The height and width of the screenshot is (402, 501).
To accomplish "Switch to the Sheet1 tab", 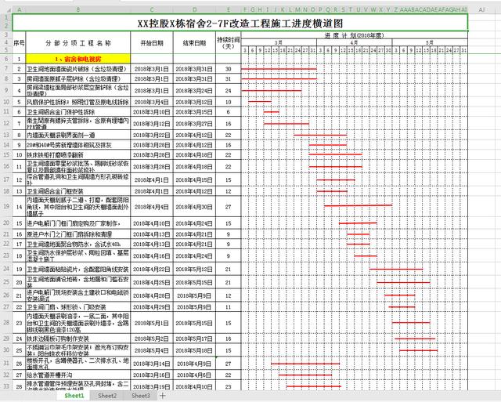I will tap(74, 396).
